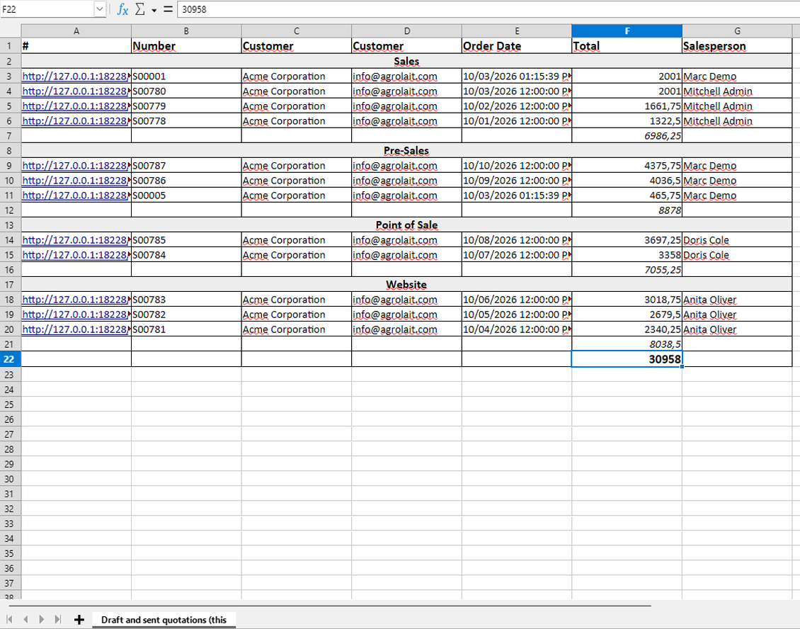Select the Number header cell
The image size is (800, 629).
point(186,46)
